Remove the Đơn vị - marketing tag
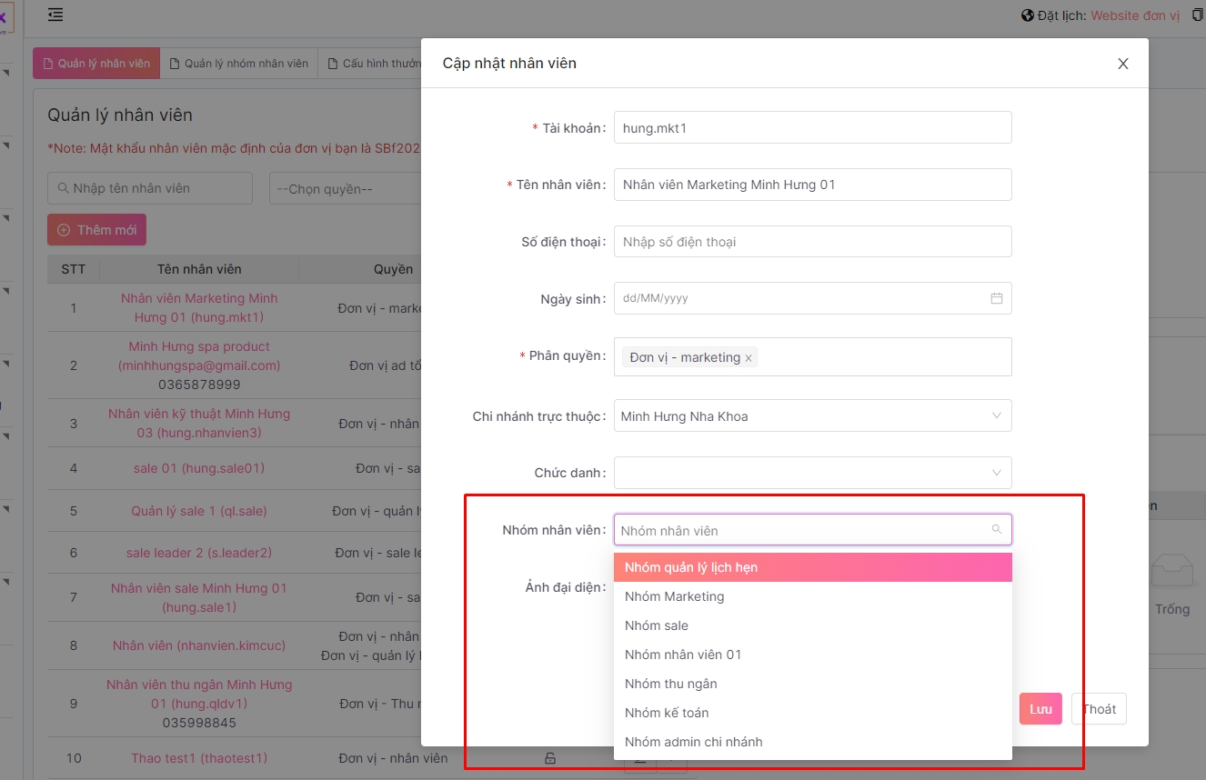Screen dimensions: 1206x780 [x=749, y=358]
